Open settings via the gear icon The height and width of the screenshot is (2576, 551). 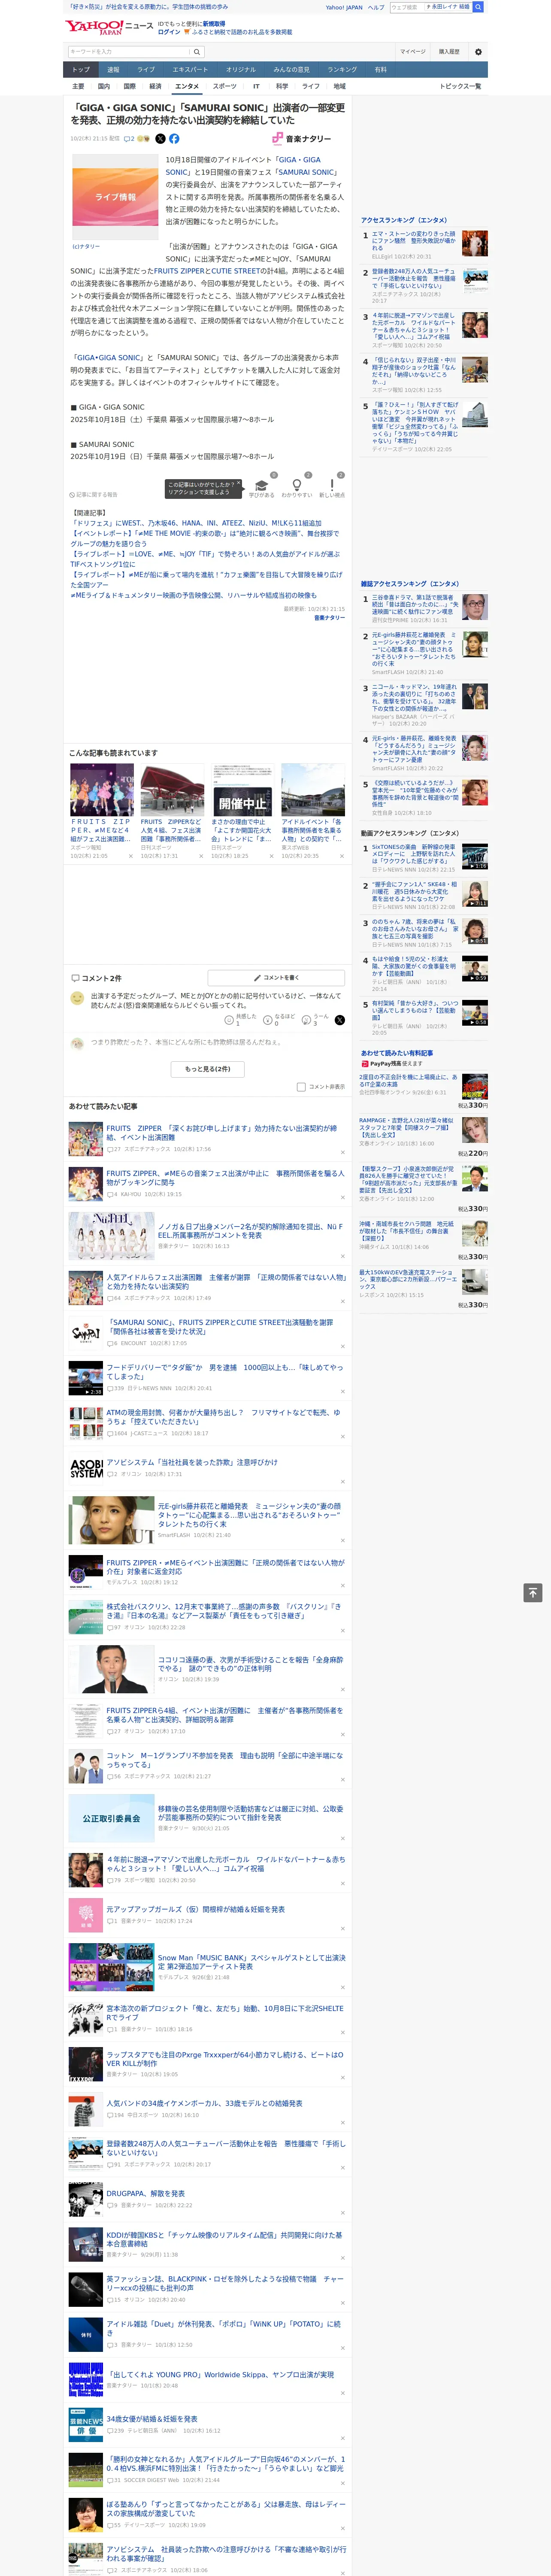tap(478, 52)
